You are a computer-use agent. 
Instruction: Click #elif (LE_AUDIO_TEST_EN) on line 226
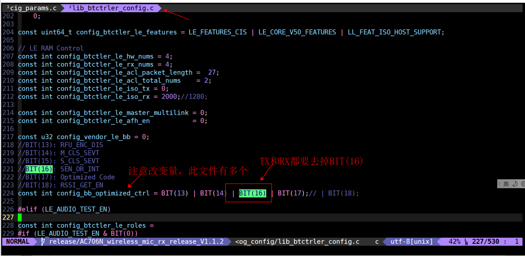pyautogui.click(x=64, y=209)
